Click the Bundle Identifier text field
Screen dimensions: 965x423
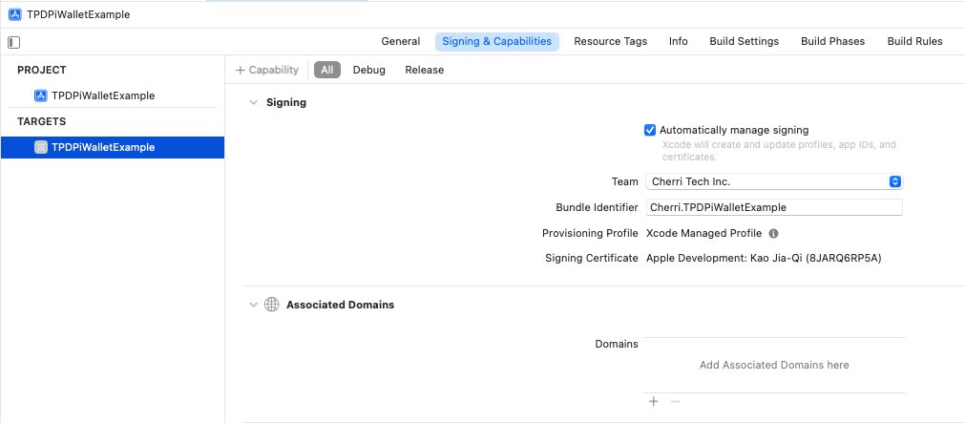(773, 207)
